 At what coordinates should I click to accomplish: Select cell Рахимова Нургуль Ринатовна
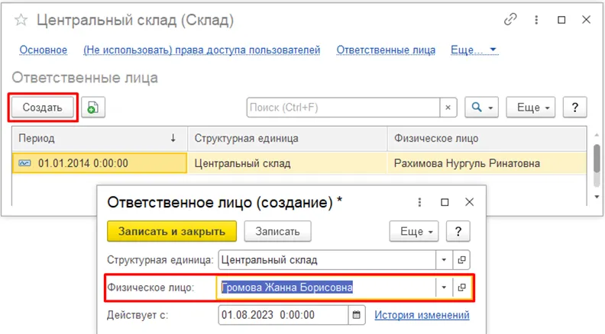click(x=487, y=163)
